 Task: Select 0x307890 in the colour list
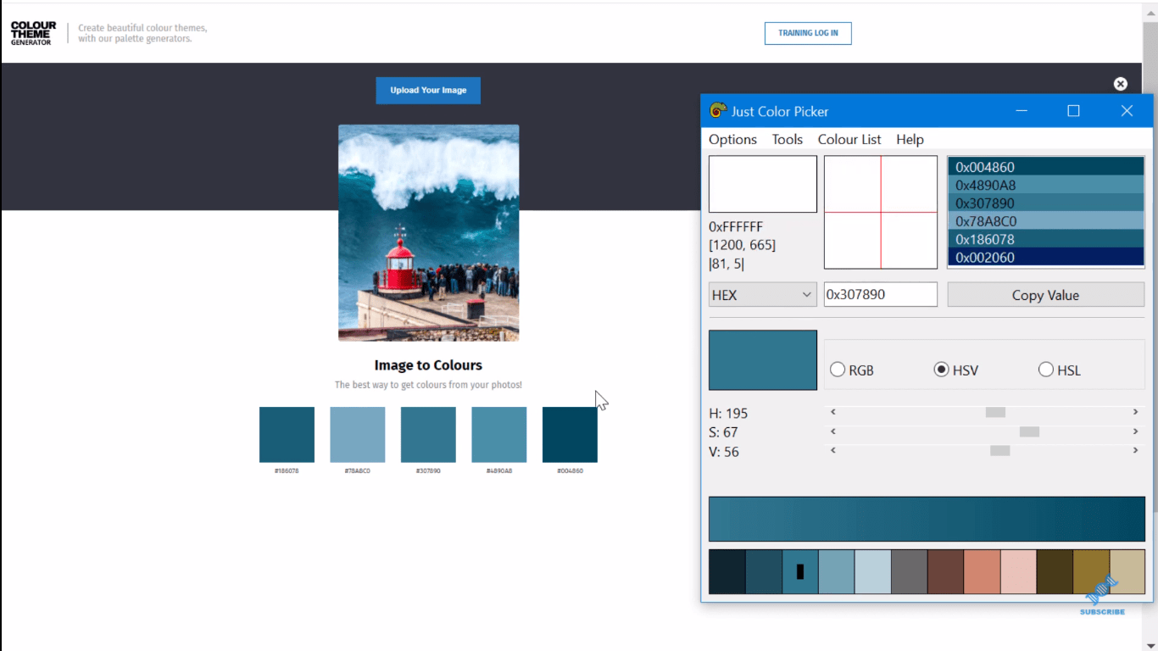point(1045,203)
